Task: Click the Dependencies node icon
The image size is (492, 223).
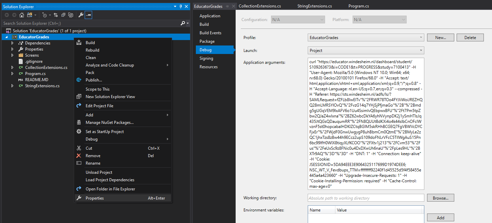Action: point(21,43)
